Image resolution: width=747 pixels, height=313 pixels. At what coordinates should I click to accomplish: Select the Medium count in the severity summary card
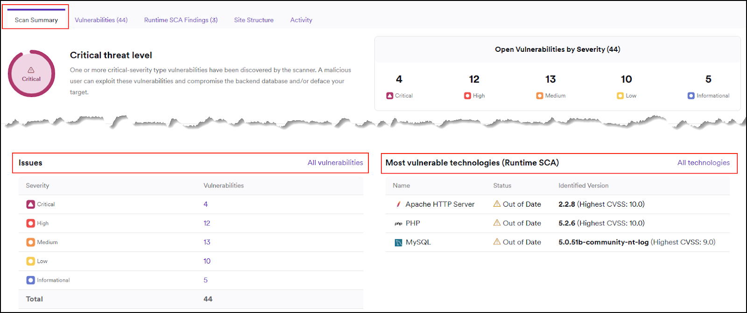tap(550, 80)
